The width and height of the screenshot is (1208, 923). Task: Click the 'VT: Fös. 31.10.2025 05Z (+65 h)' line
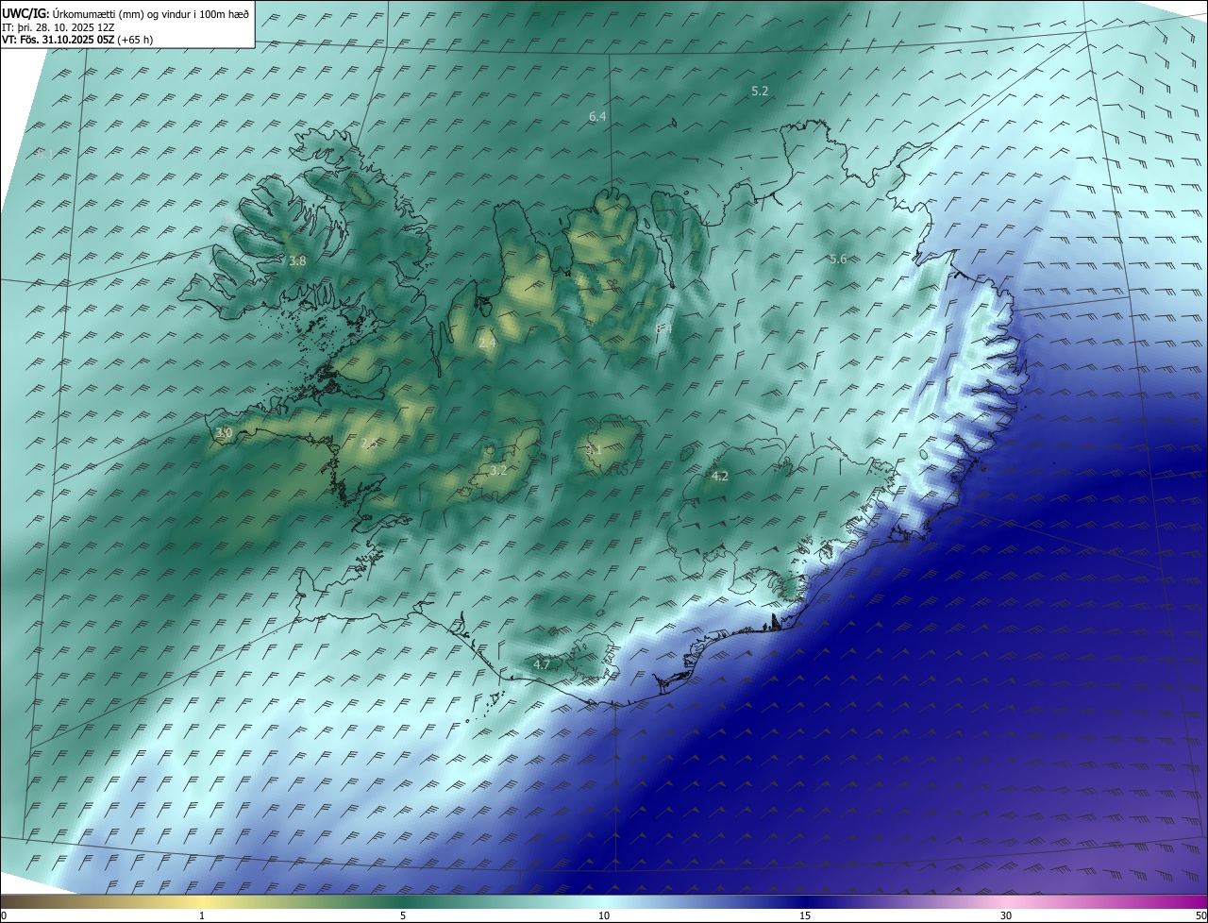click(x=77, y=40)
